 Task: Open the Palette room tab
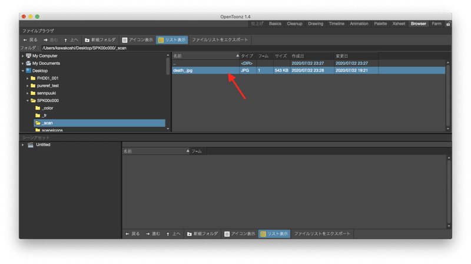click(380, 24)
